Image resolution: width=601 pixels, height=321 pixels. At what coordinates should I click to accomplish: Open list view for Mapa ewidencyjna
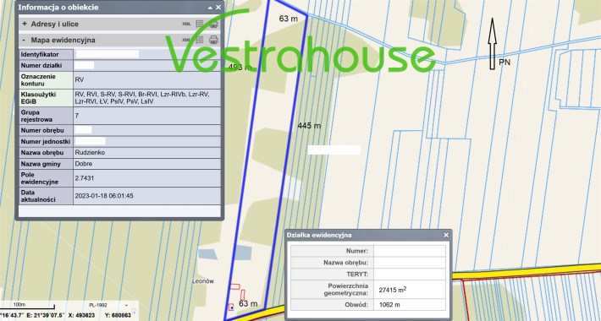point(200,40)
